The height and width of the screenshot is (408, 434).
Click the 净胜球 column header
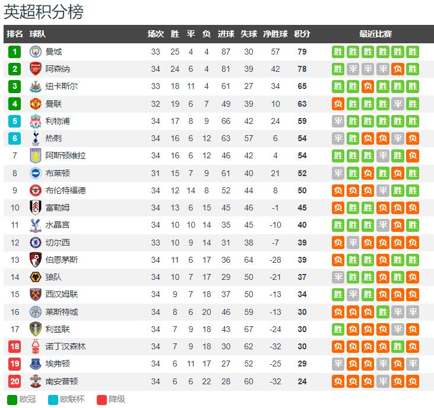275,34
